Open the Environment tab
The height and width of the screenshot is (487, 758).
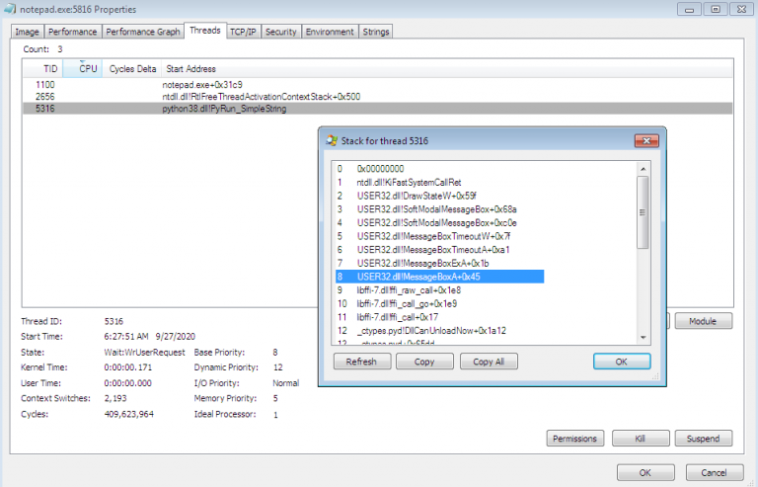[330, 32]
